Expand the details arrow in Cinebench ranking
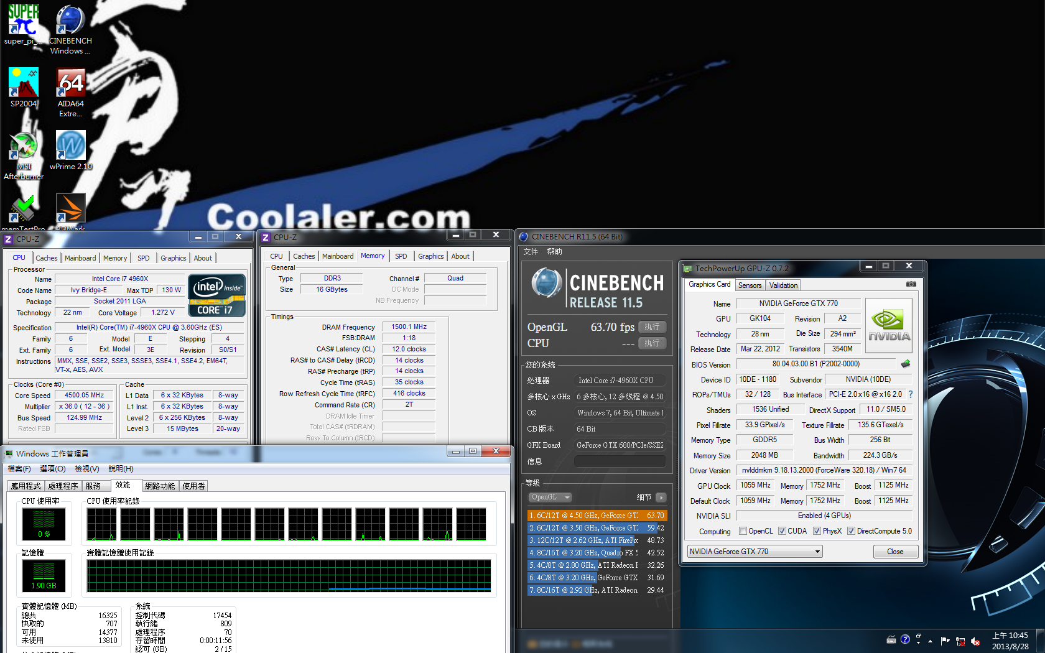This screenshot has height=653, width=1045. 661,498
